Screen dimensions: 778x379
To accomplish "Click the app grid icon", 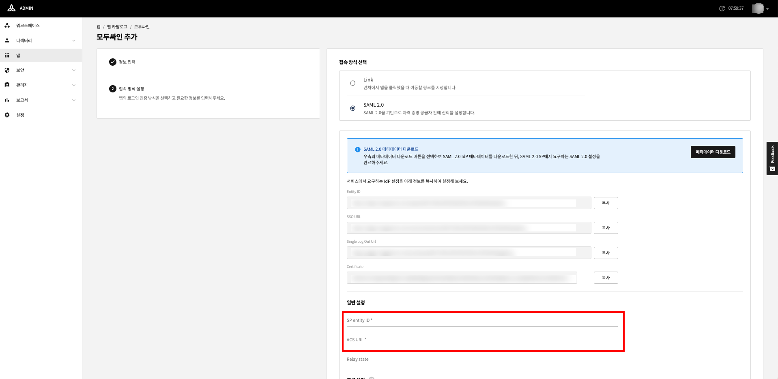I will coord(7,56).
